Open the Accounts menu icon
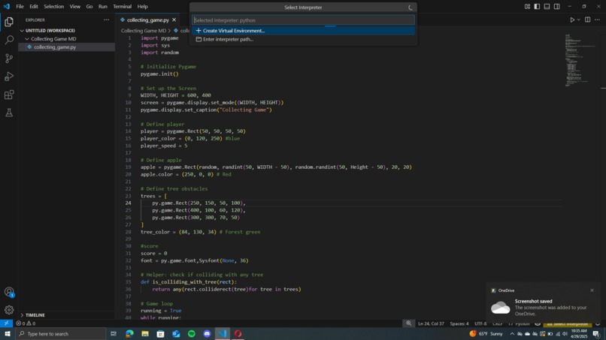The height and width of the screenshot is (340, 606). point(9,292)
